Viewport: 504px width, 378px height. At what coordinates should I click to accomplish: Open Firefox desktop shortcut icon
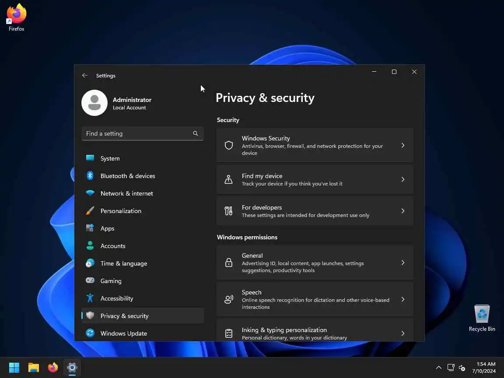coord(16,17)
